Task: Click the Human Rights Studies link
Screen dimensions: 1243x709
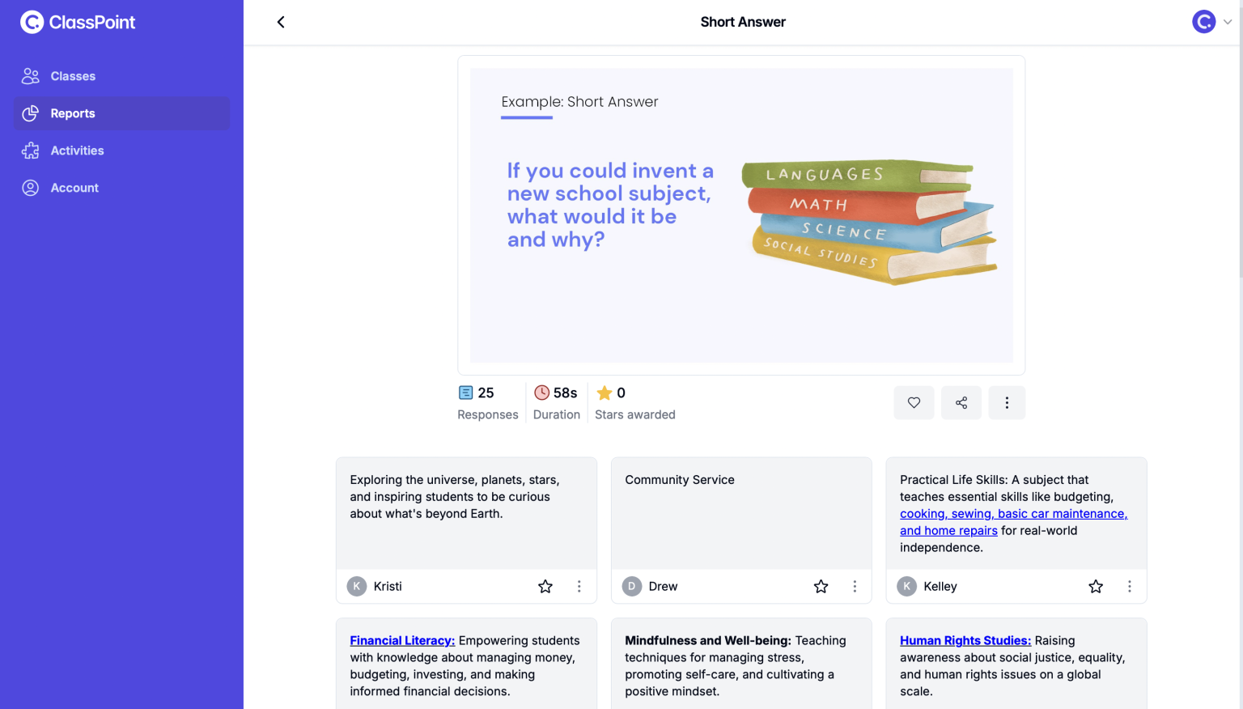Action: coord(965,640)
